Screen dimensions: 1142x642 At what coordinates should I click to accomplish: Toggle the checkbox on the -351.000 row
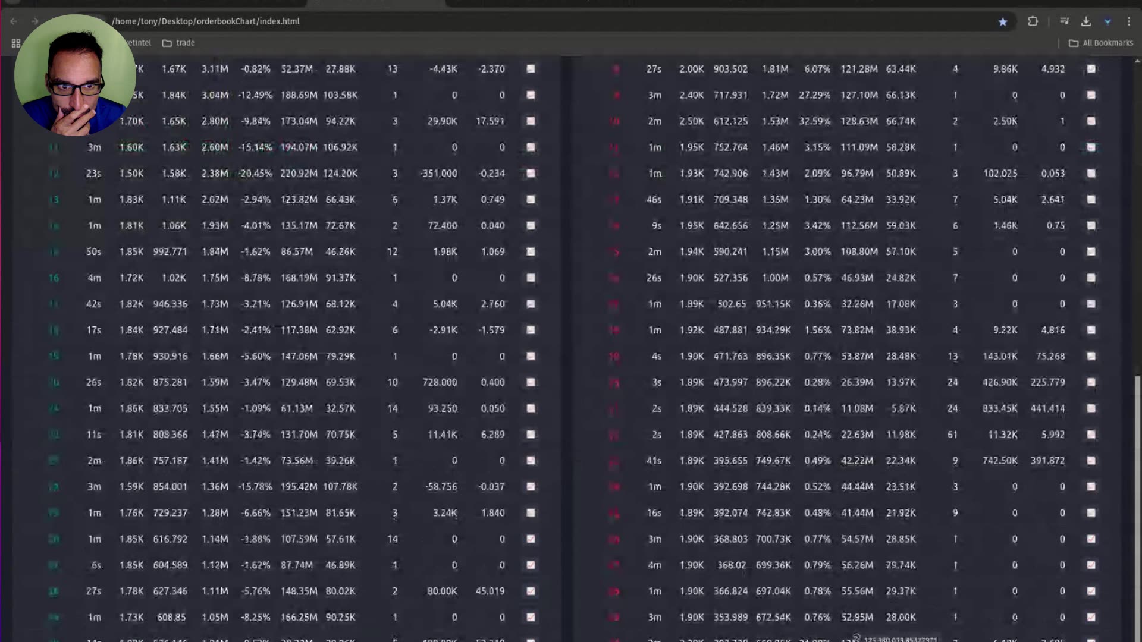pos(531,174)
